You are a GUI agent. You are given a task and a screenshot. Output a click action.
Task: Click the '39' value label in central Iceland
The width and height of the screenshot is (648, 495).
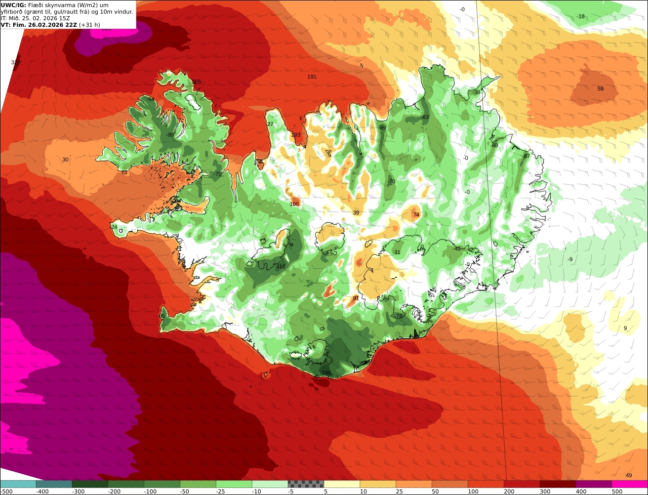356,213
